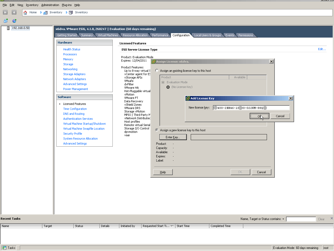Click the Tasks label in status bar

pyautogui.click(x=11, y=248)
